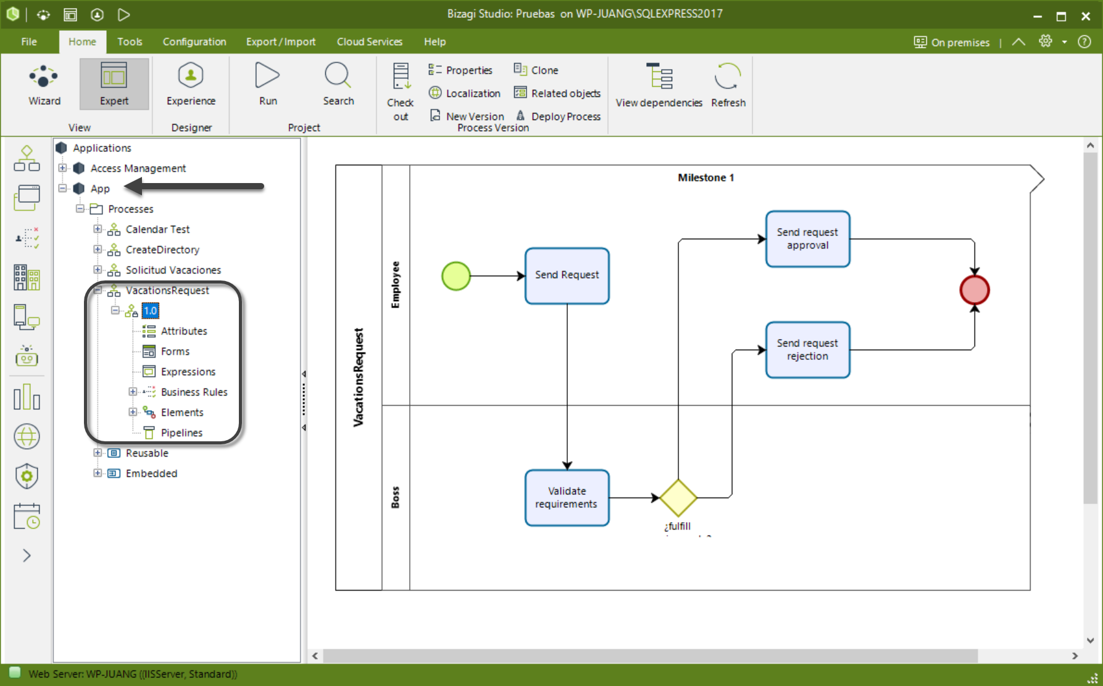Open the settings gear in ribbon corner
Viewport: 1103px width, 686px height.
(1046, 41)
